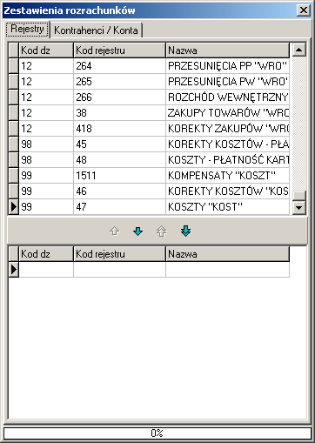Select the cell KOSZTY - PŁATNOŚĆ KART
Image resolution: width=315 pixels, height=443 pixels.
click(228, 160)
